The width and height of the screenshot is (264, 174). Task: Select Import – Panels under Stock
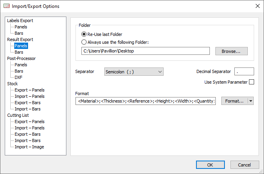click(30, 96)
